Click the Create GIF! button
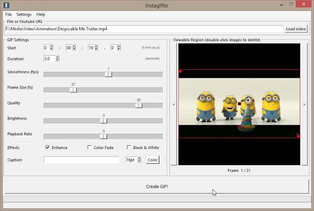 tap(157, 186)
